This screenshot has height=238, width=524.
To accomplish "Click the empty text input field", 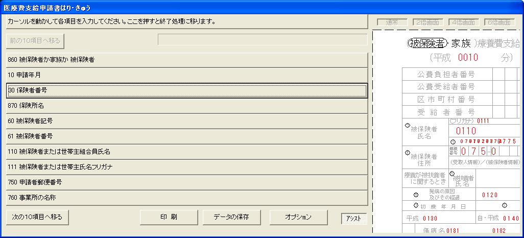I will [262, 40].
